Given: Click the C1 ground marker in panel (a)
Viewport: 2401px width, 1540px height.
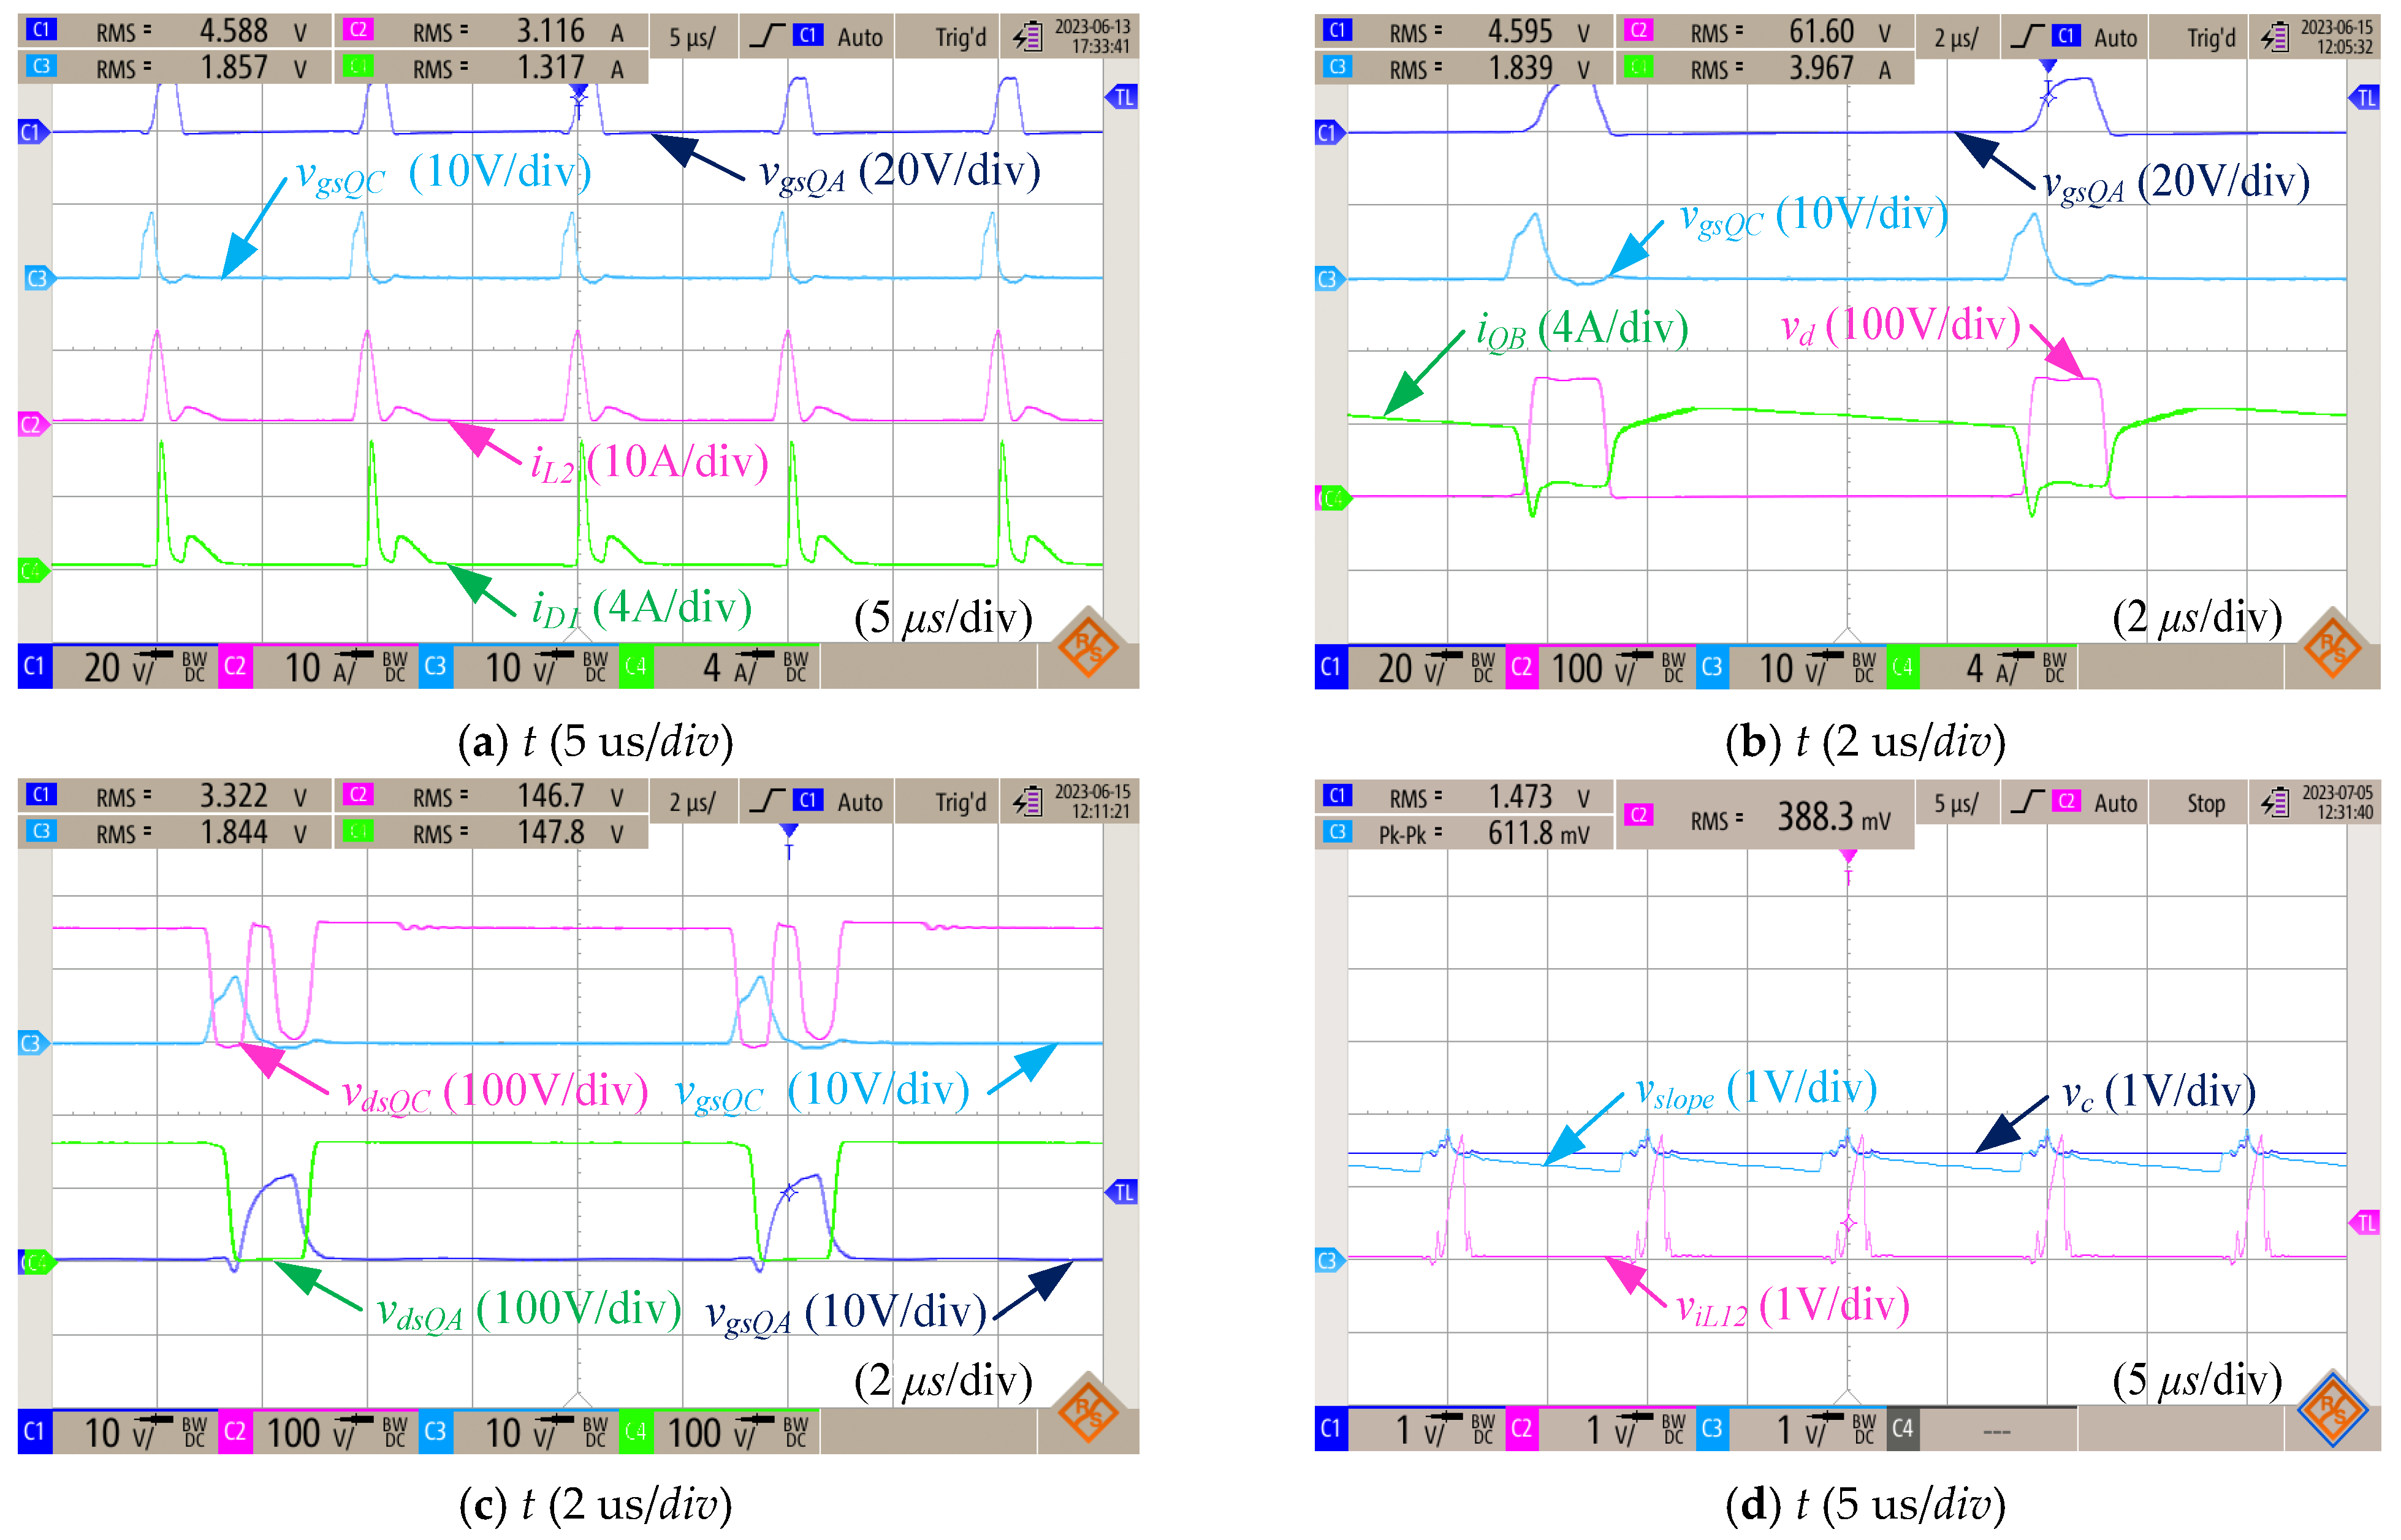Looking at the screenshot, I should point(32,132).
